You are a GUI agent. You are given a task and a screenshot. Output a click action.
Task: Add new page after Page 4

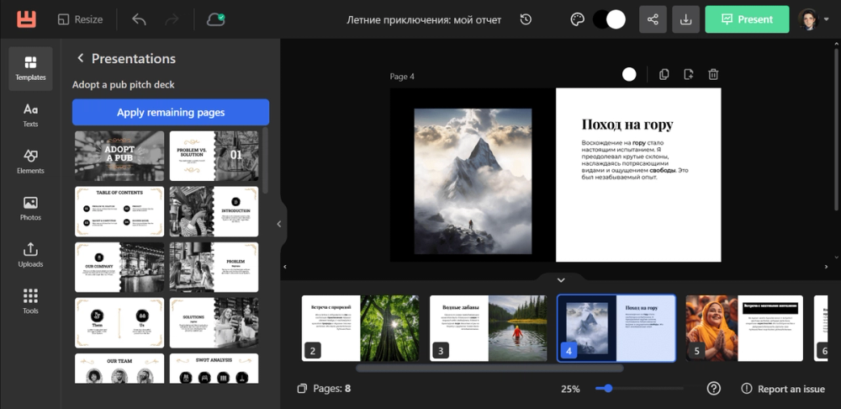click(689, 75)
